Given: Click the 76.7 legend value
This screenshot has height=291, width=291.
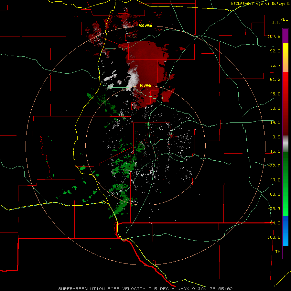Looking at the screenshot, I should coord(275,65).
